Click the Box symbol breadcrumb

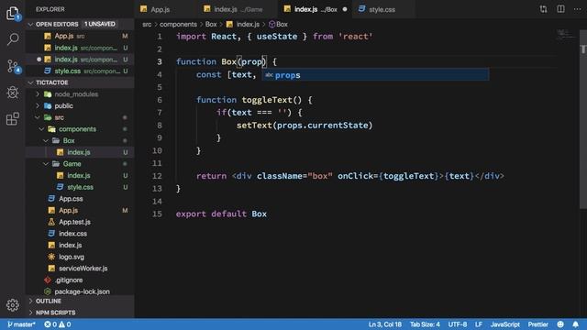[x=278, y=25]
